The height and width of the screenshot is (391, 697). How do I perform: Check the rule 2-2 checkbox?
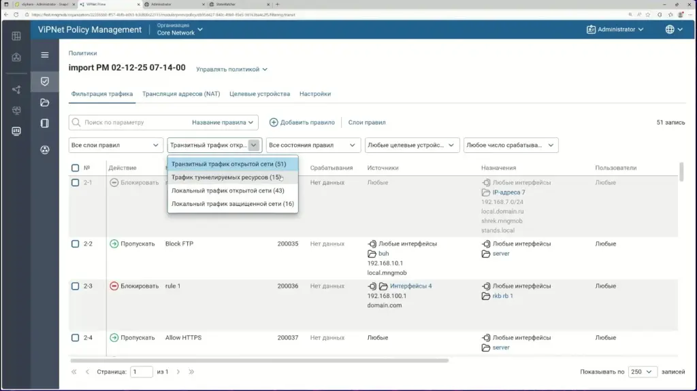click(x=75, y=244)
